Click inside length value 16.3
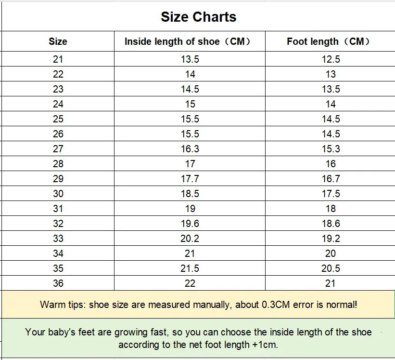Image resolution: width=395 pixels, height=360 pixels. [190, 149]
